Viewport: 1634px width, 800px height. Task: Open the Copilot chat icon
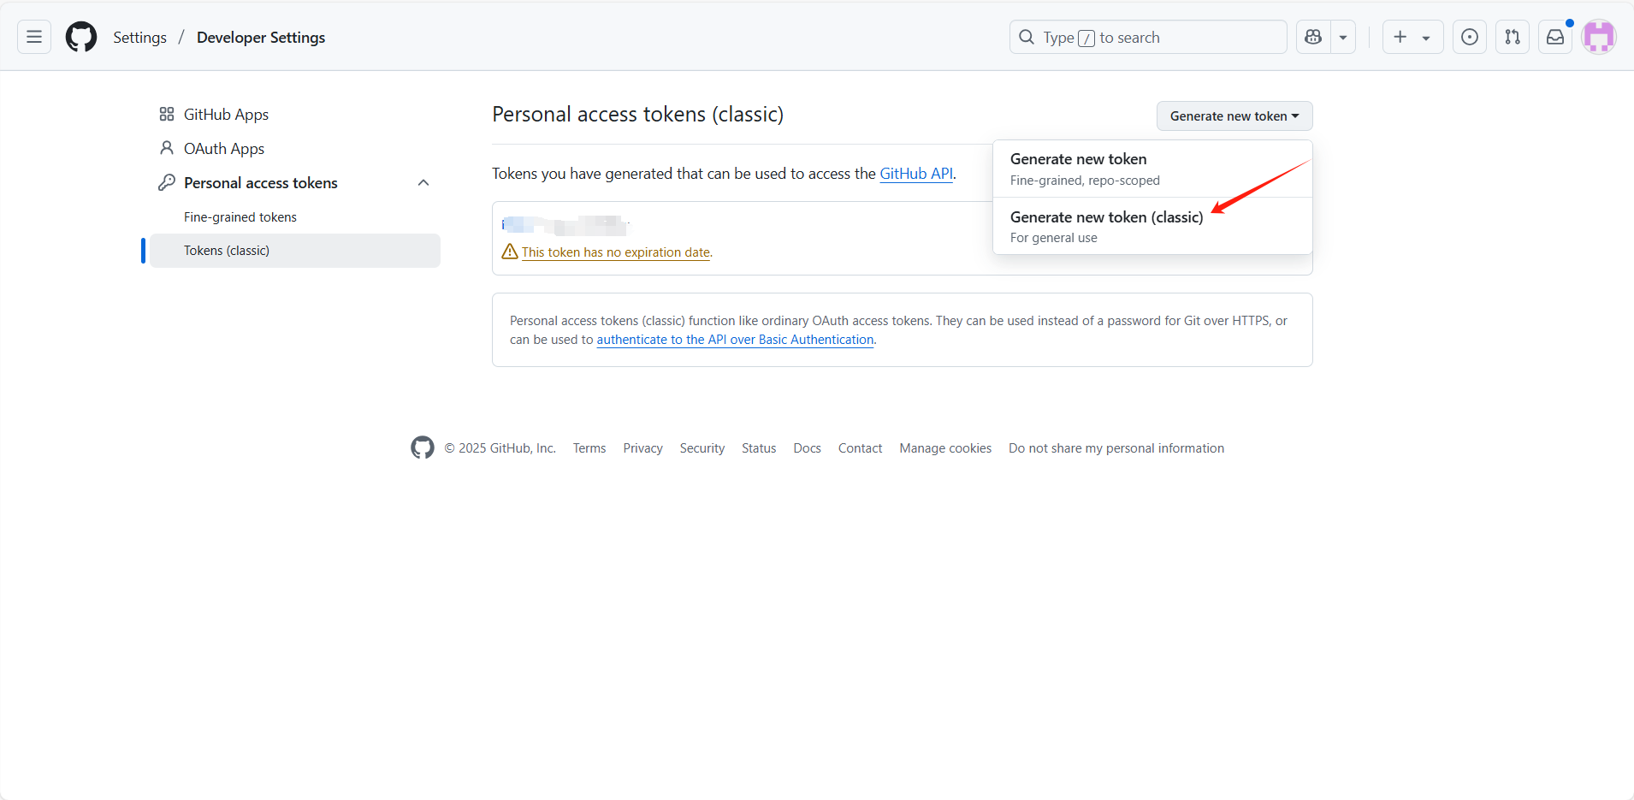pyautogui.click(x=1313, y=37)
